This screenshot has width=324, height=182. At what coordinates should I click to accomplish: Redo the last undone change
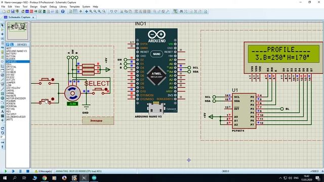point(116,12)
